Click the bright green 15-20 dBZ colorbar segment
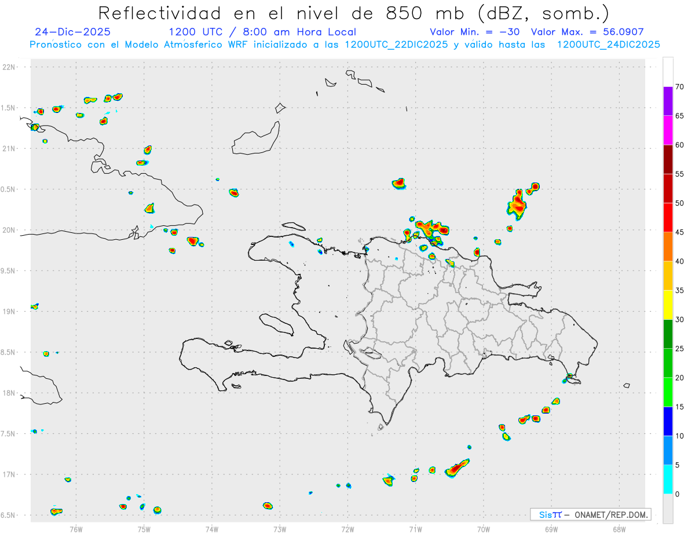695x537 pixels. pos(668,392)
